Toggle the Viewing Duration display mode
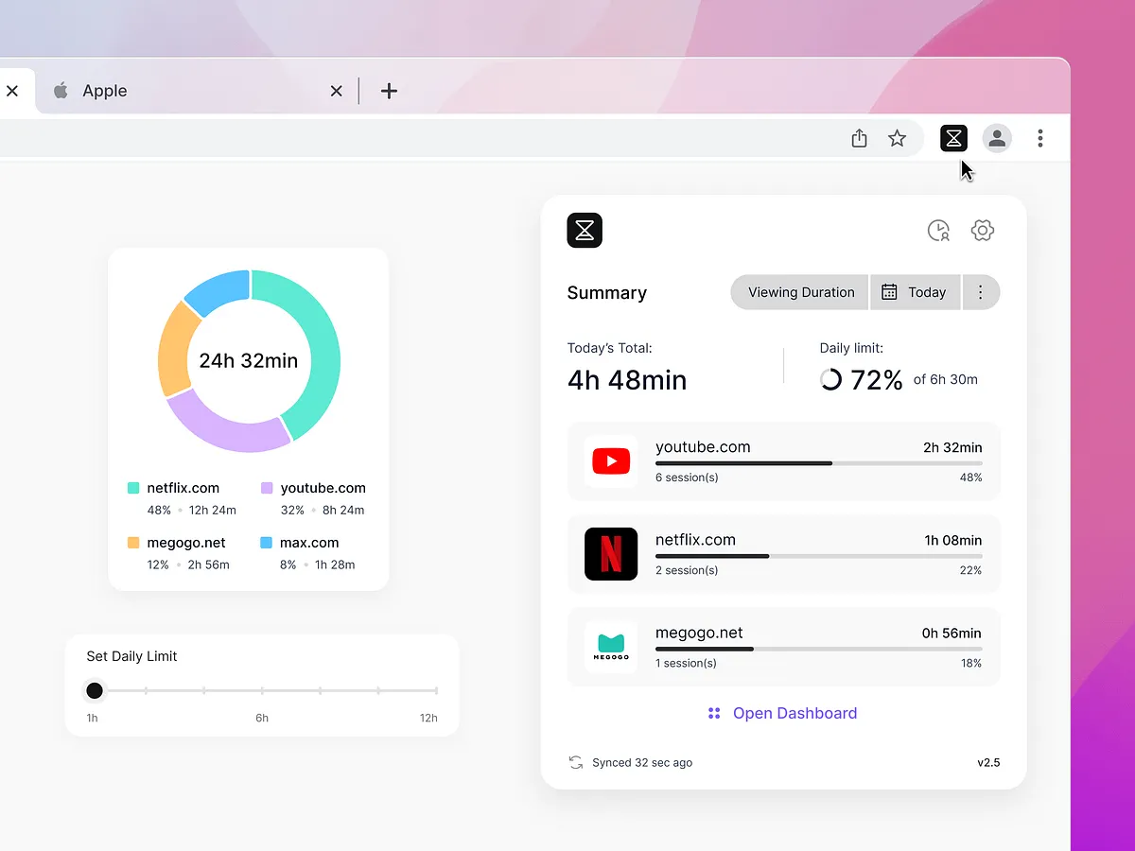1135x851 pixels. coord(798,292)
